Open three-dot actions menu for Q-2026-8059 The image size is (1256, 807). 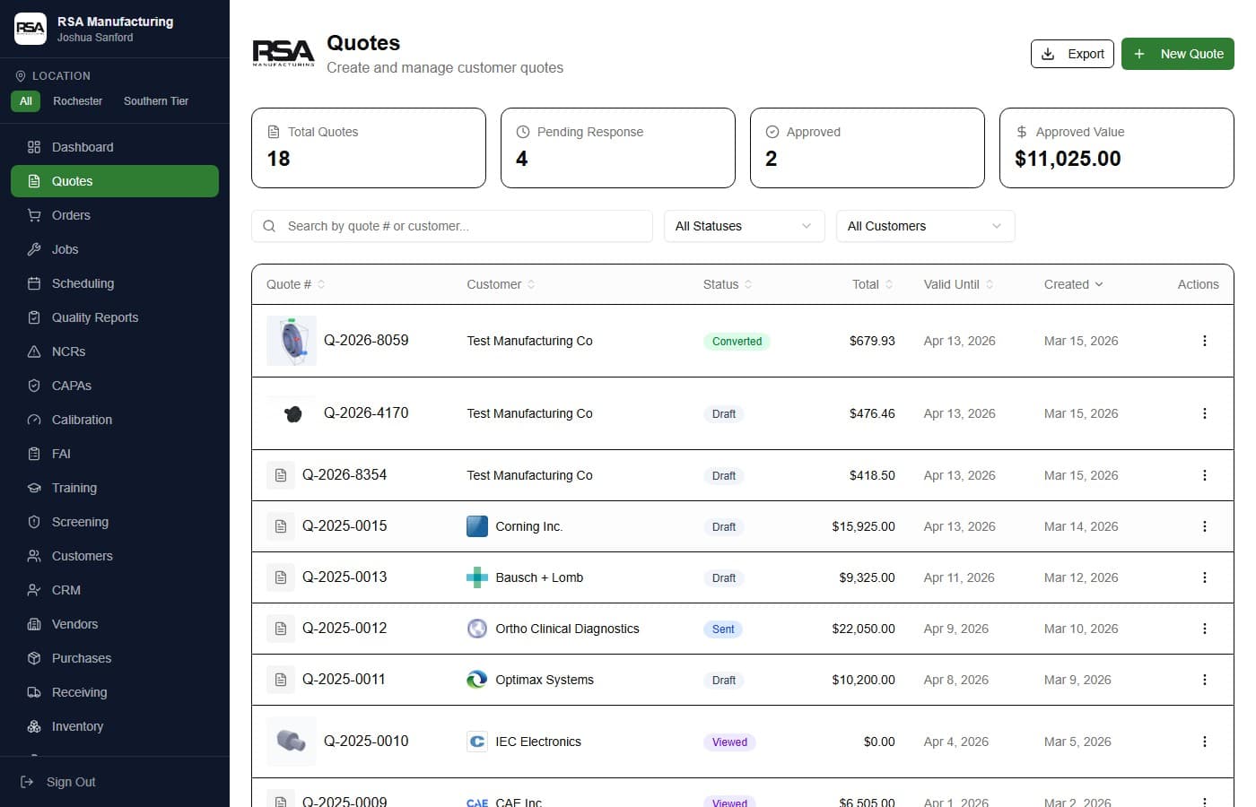pos(1204,341)
